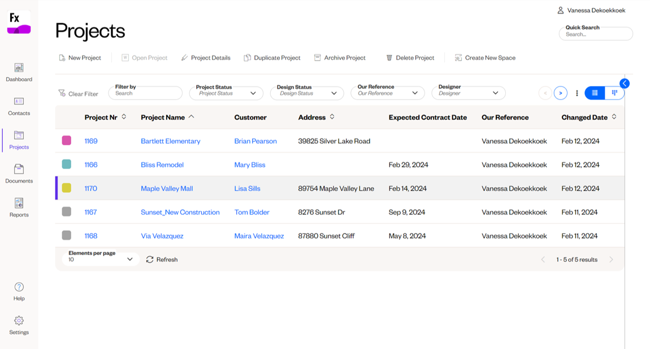Click the New Project toolbar button
Screen dimensions: 650x349
[x=80, y=58]
